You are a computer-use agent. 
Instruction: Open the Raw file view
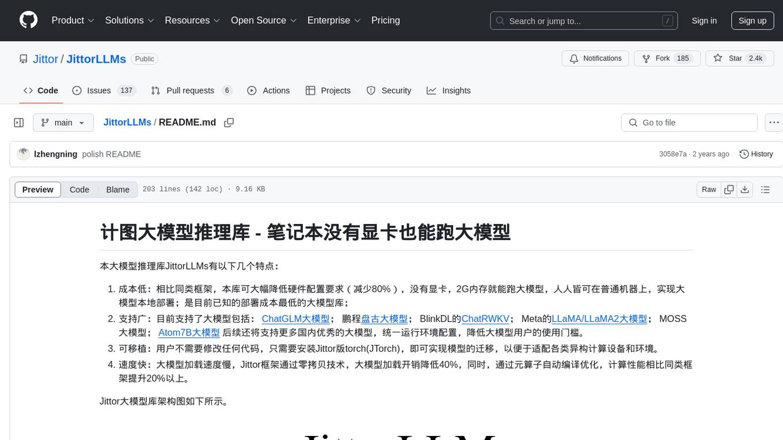tap(709, 189)
